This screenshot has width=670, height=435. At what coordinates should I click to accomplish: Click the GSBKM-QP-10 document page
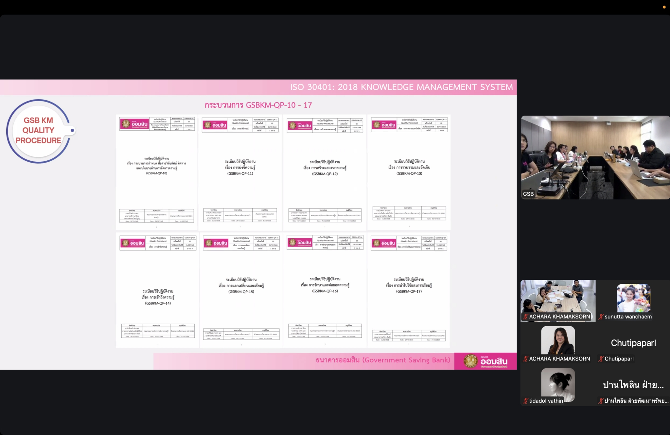coord(157,172)
